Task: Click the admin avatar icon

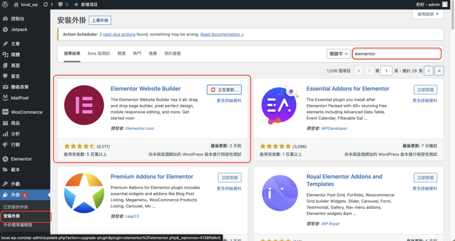Action: (x=445, y=4)
